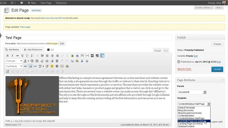Click the paste from Word icon

tap(37, 61)
